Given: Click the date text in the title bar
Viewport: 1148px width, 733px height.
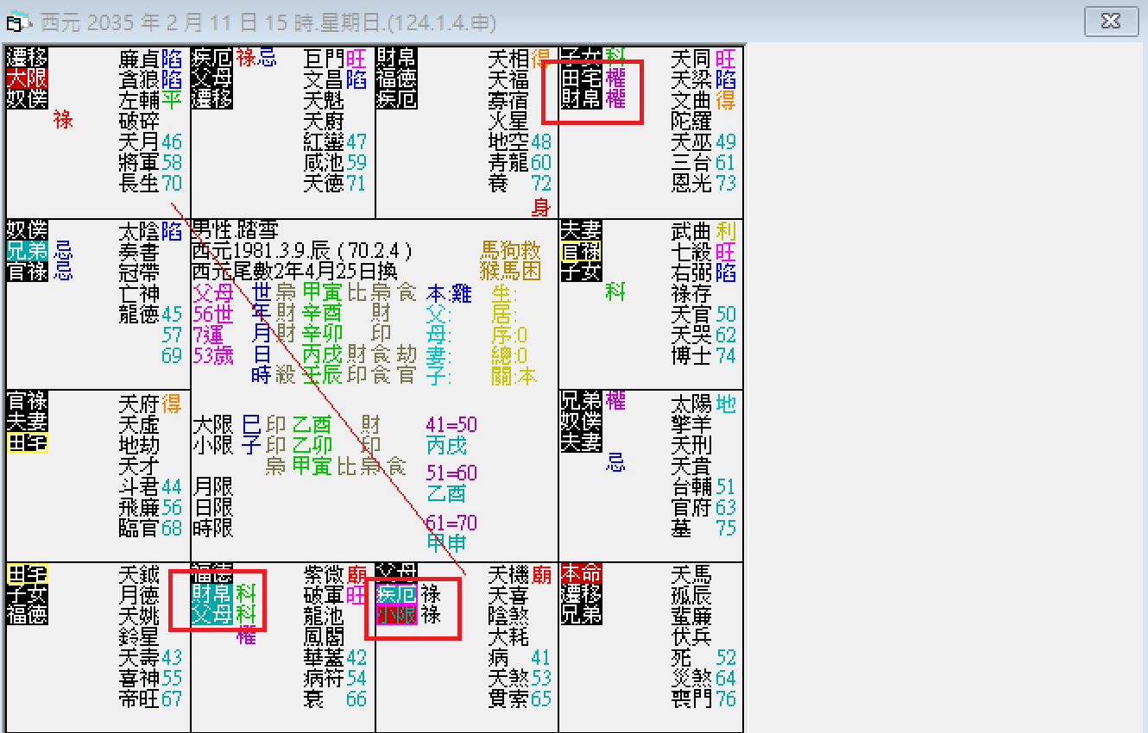Looking at the screenshot, I should (259, 22).
